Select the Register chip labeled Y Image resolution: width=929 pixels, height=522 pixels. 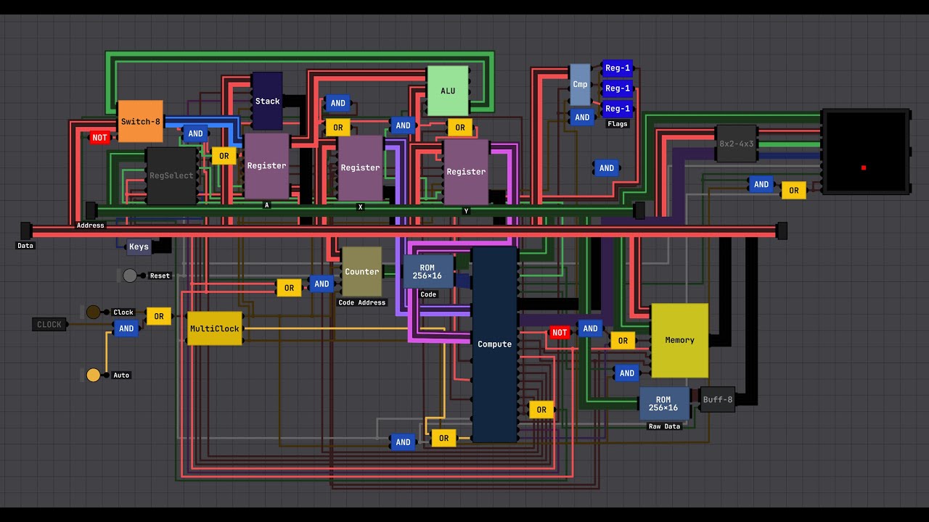point(466,172)
